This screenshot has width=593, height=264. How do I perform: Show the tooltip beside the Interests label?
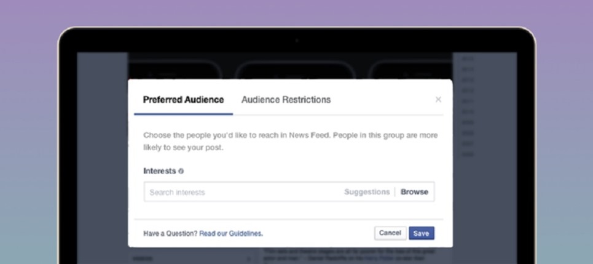click(181, 171)
